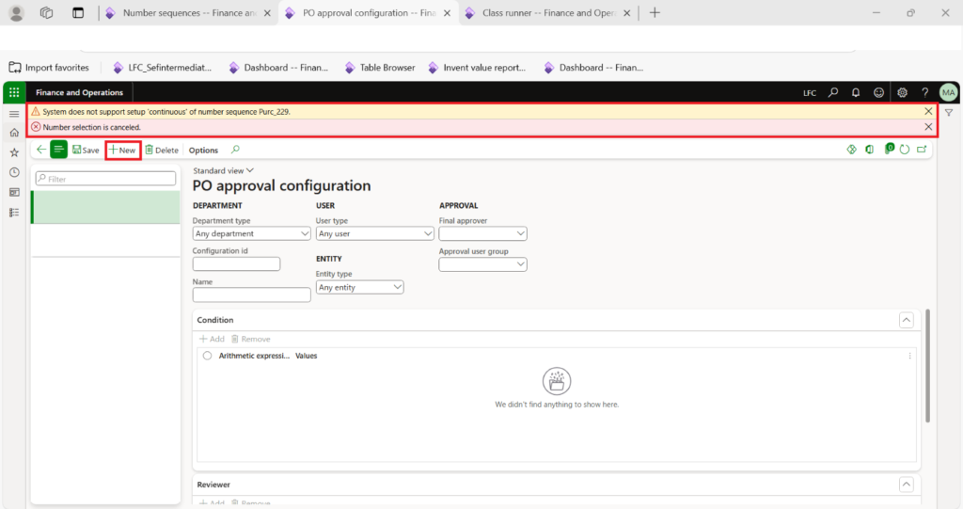Viewport: 963px width, 509px height.
Task: Refresh the page using circular arrow
Action: tap(905, 150)
